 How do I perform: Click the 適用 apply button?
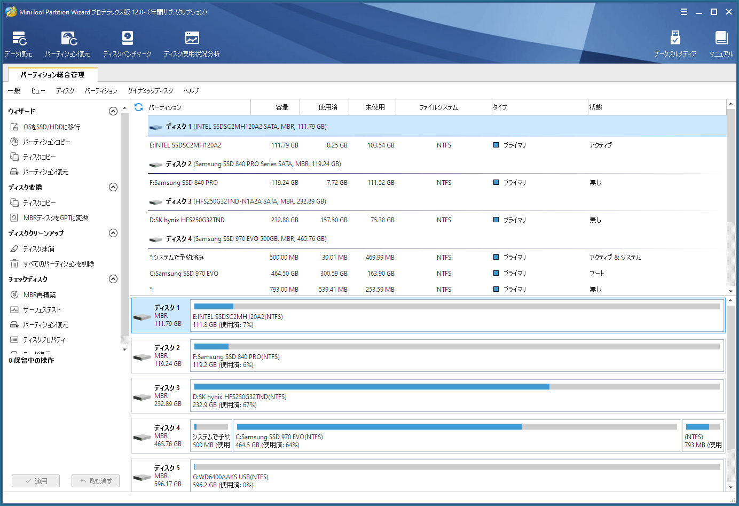pyautogui.click(x=36, y=481)
